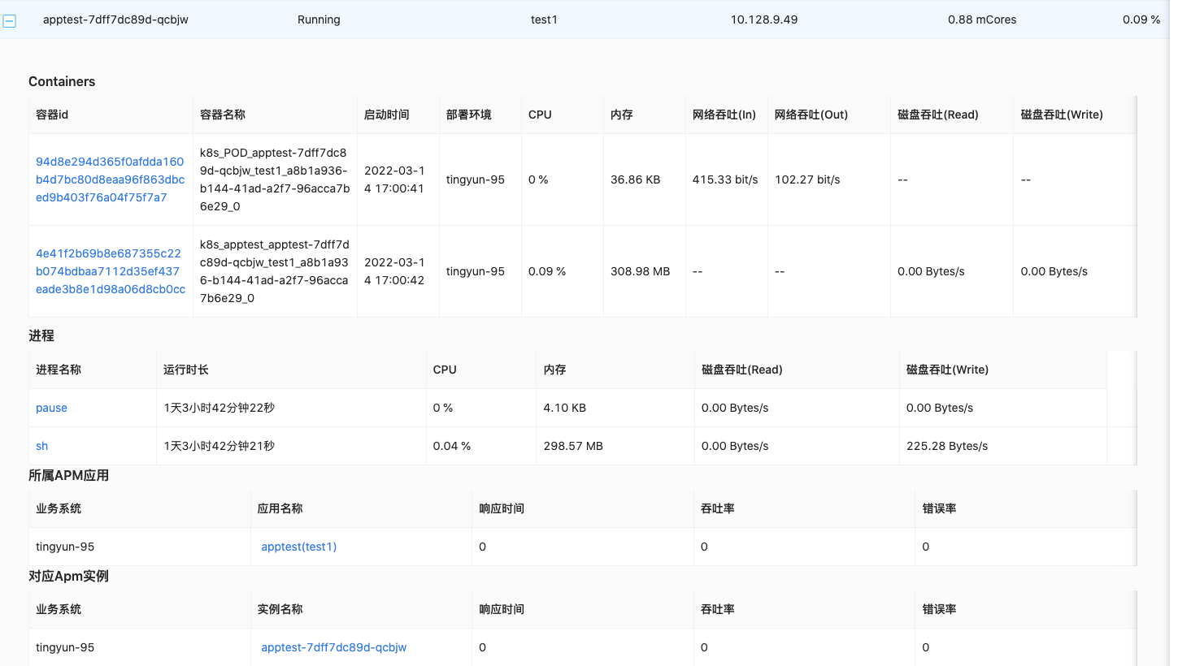This screenshot has height=666, width=1178.
Task: Click the 进程名称 column header
Action: tap(59, 370)
